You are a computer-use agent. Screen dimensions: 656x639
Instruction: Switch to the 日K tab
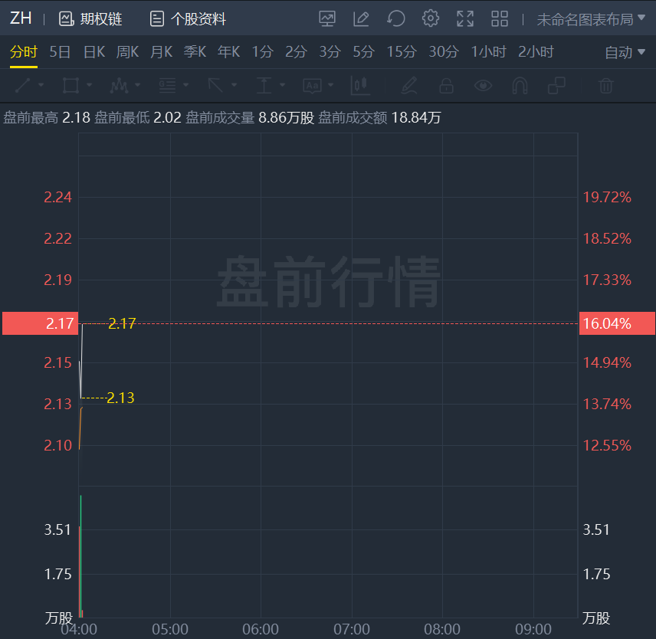tap(94, 52)
